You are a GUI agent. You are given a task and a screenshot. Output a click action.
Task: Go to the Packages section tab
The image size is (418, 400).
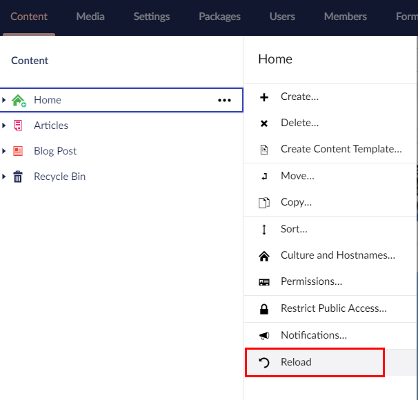219,17
